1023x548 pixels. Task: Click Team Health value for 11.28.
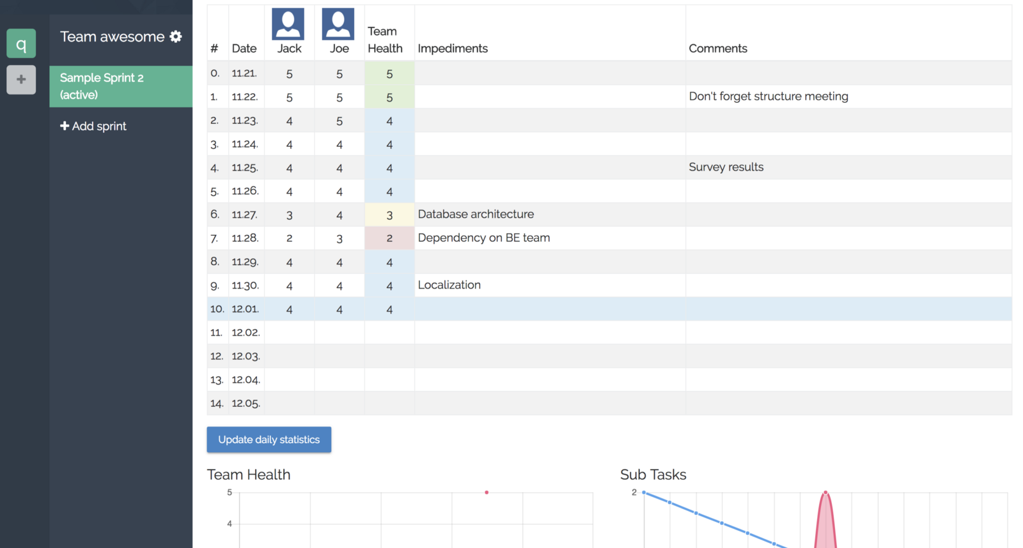[389, 238]
